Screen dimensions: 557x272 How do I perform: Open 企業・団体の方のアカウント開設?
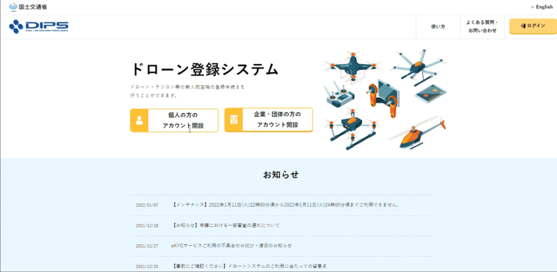pyautogui.click(x=269, y=120)
